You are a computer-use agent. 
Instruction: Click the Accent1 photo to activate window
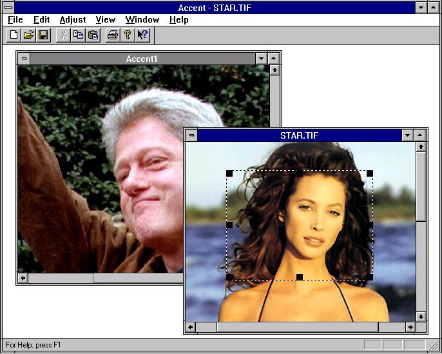point(99,169)
